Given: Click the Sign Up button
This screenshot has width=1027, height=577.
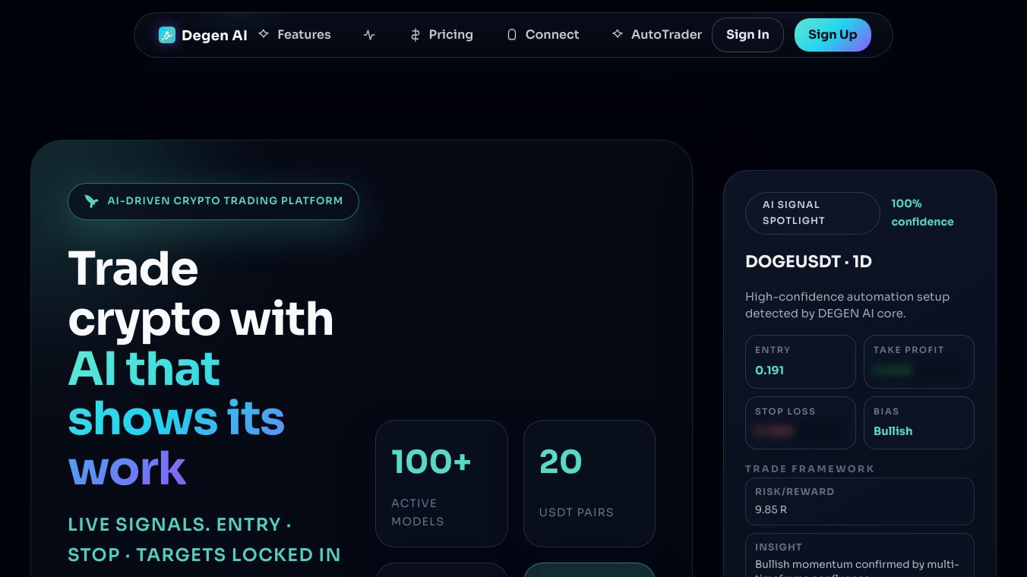Looking at the screenshot, I should (833, 35).
